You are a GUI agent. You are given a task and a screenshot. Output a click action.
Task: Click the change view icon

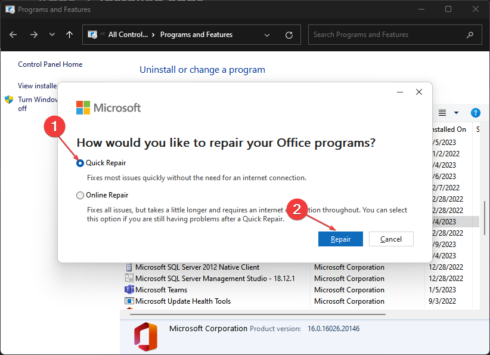pyautogui.click(x=442, y=113)
